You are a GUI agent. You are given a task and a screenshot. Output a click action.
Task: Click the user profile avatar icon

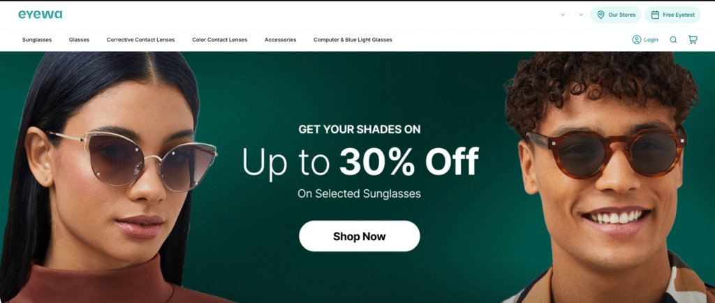(x=637, y=40)
